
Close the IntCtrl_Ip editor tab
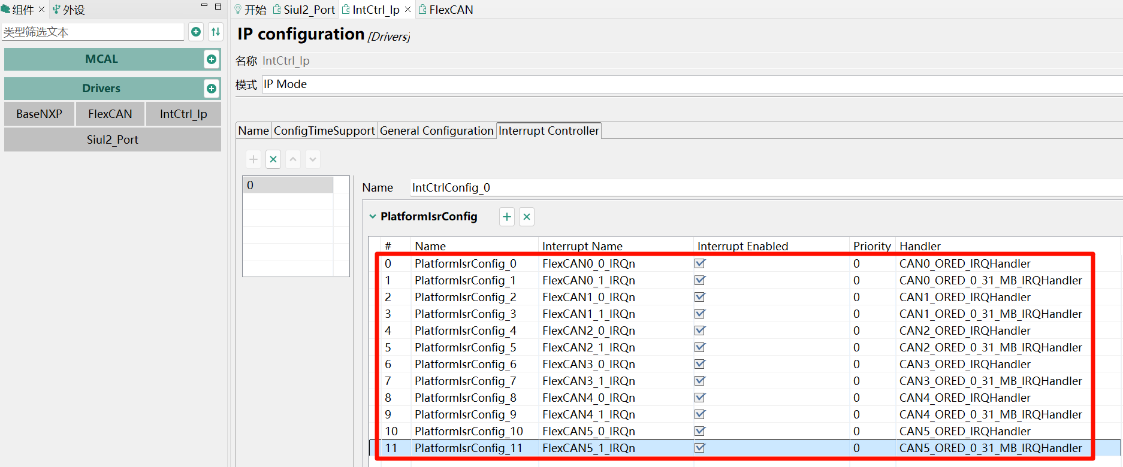(x=407, y=10)
